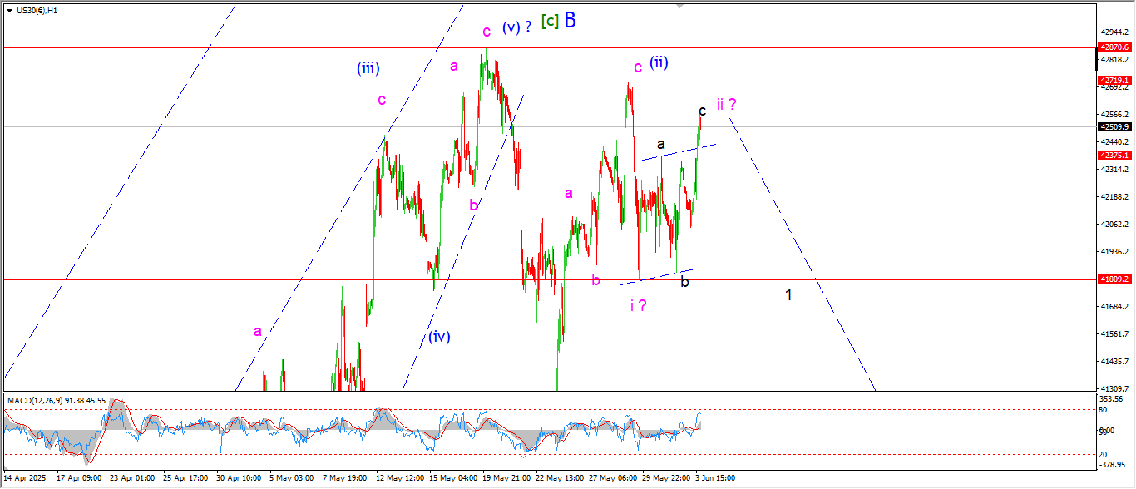This screenshot has width=1136, height=489.
Task: Open the US30 chart symbol dropdown arrow
Action: click(x=9, y=11)
